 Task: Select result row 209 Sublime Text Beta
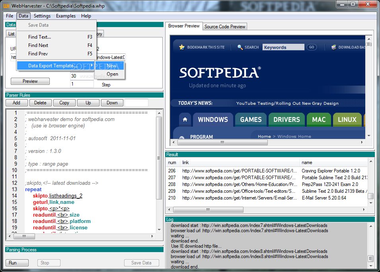(267, 191)
